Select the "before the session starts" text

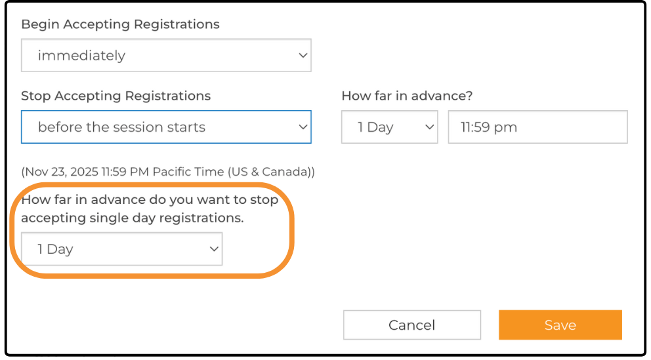tap(121, 127)
